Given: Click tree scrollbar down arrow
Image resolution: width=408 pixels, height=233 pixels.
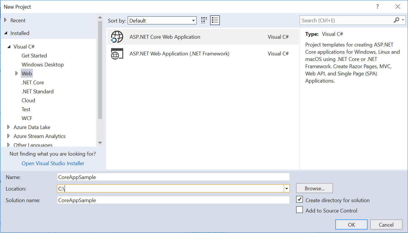Looking at the screenshot, I should tap(100, 143).
